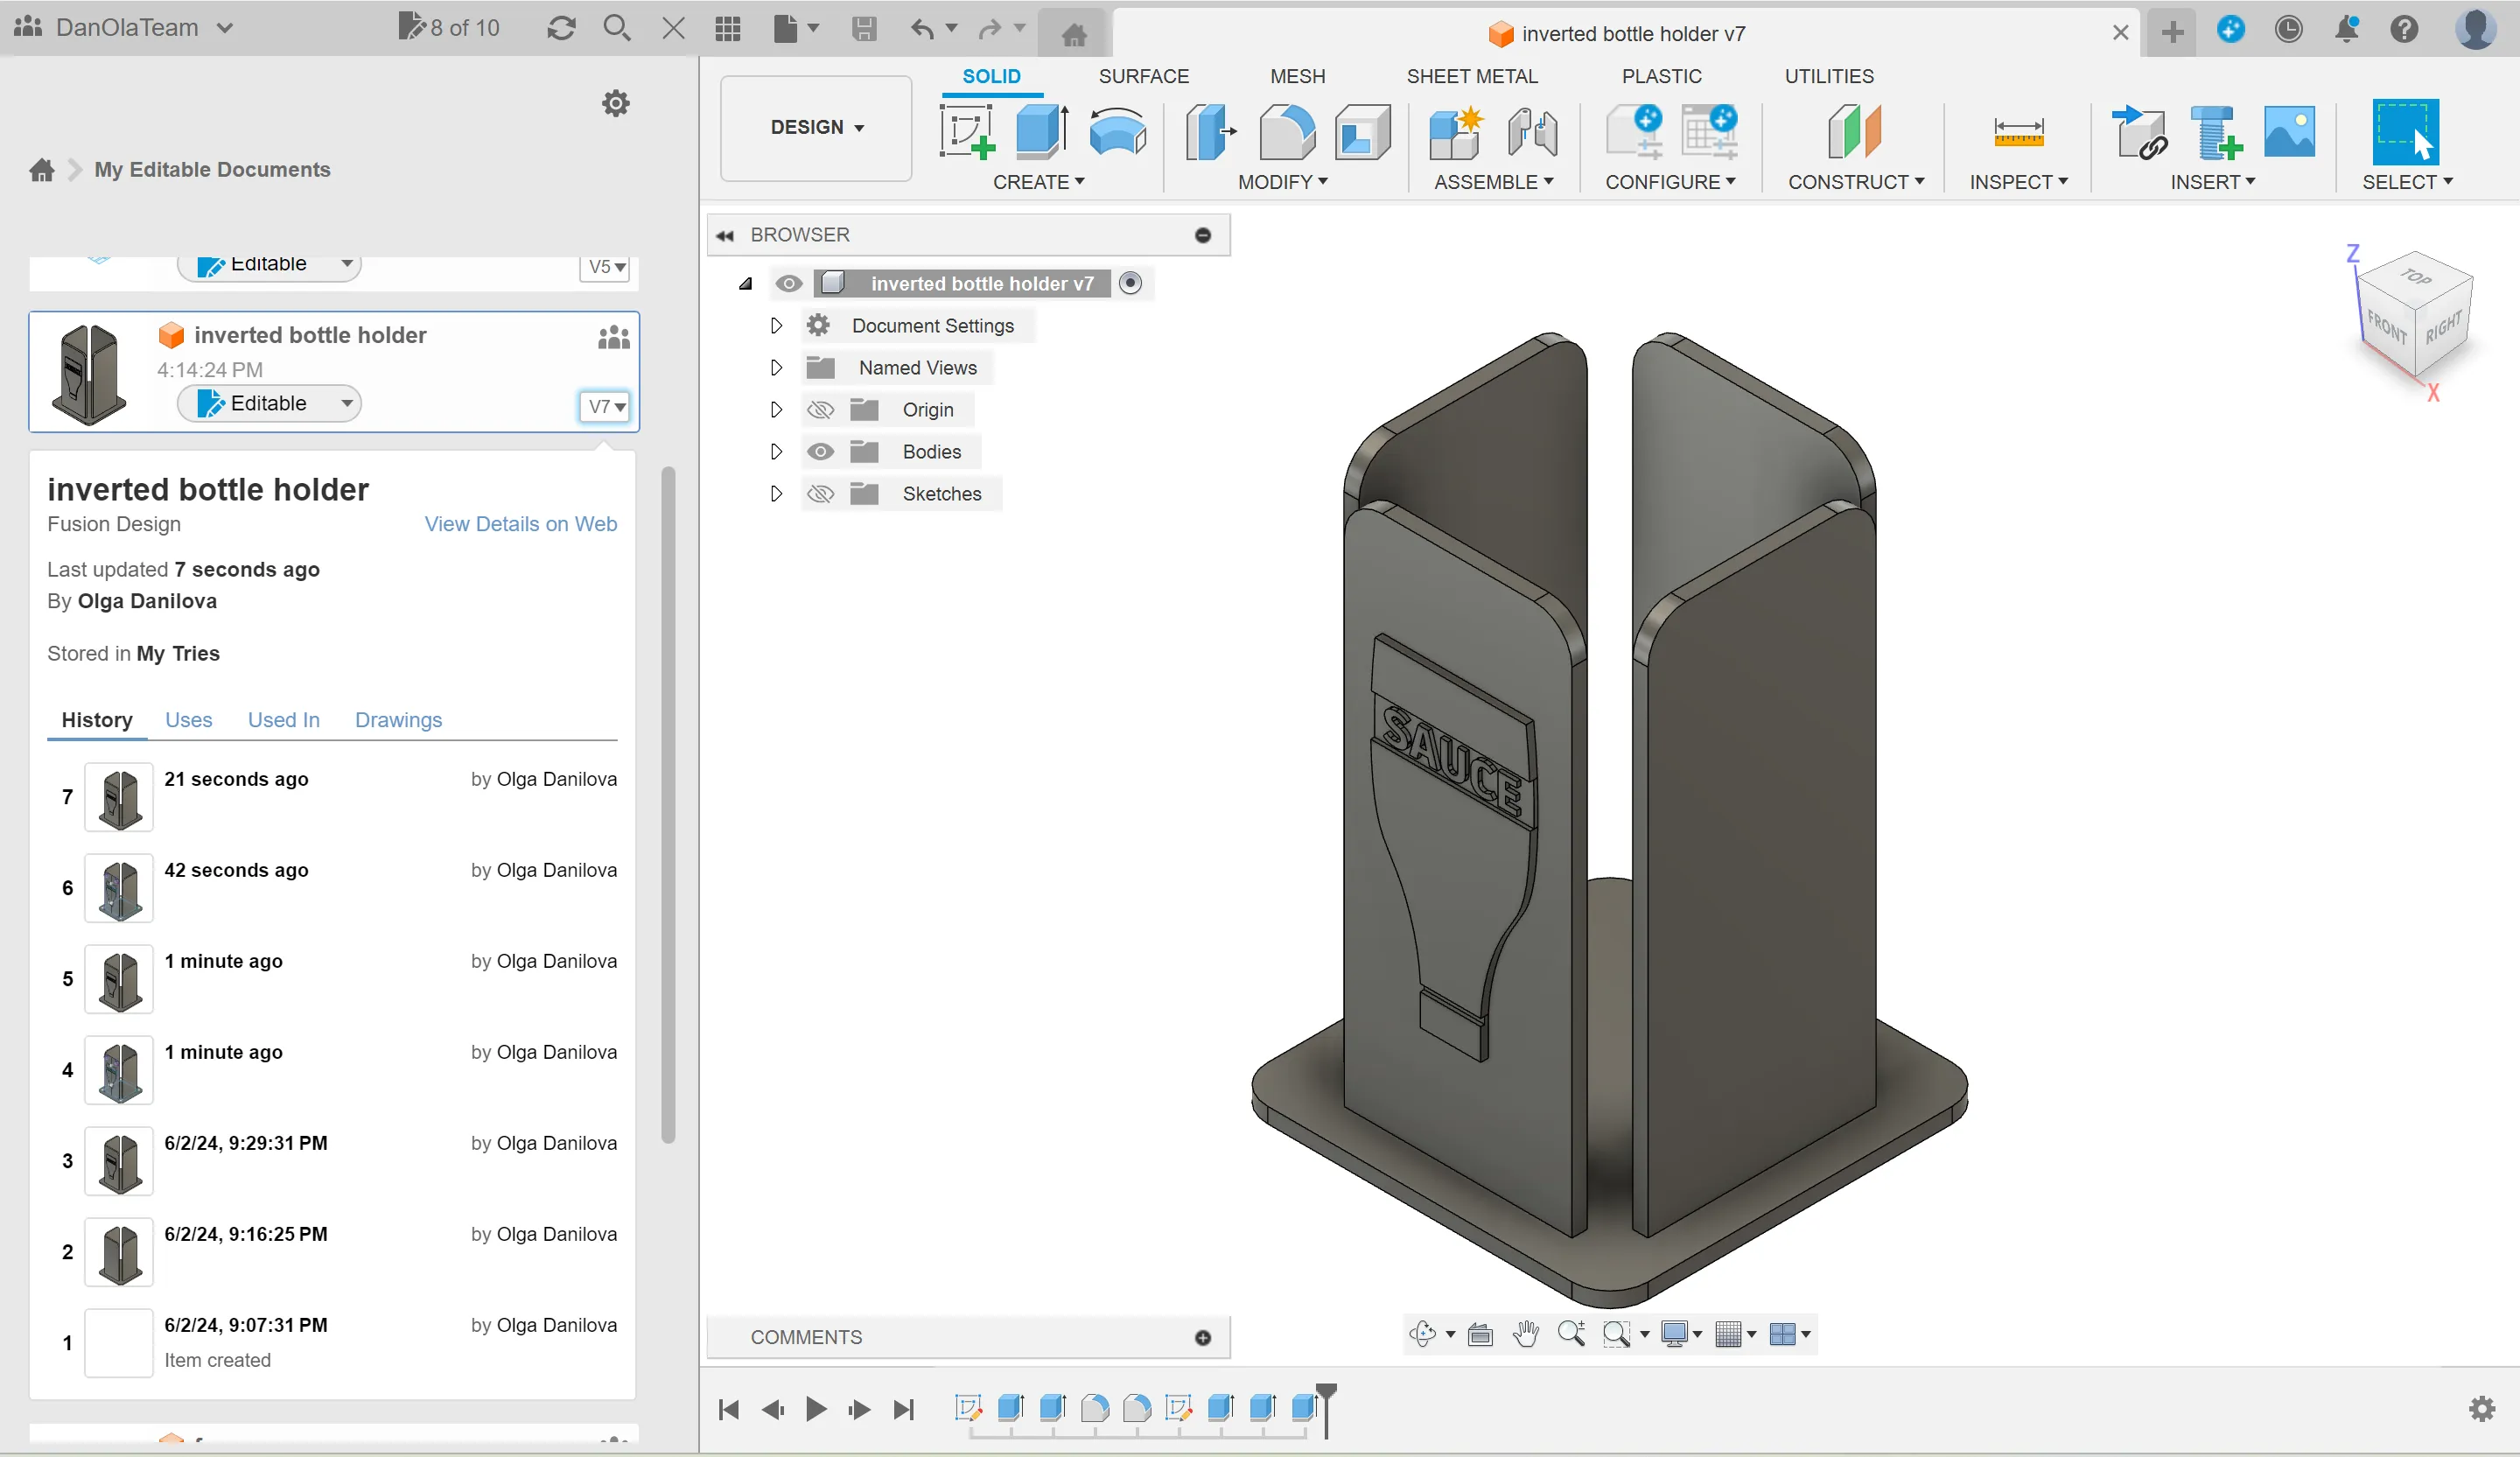The height and width of the screenshot is (1457, 2520).
Task: Click the Configure Design icon
Action: coord(1634,132)
